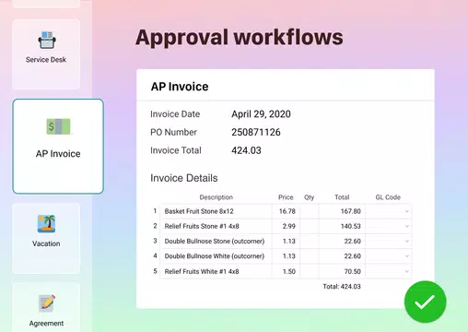The height and width of the screenshot is (332, 468).
Task: Click the price value 2.99
Action: coord(289,226)
